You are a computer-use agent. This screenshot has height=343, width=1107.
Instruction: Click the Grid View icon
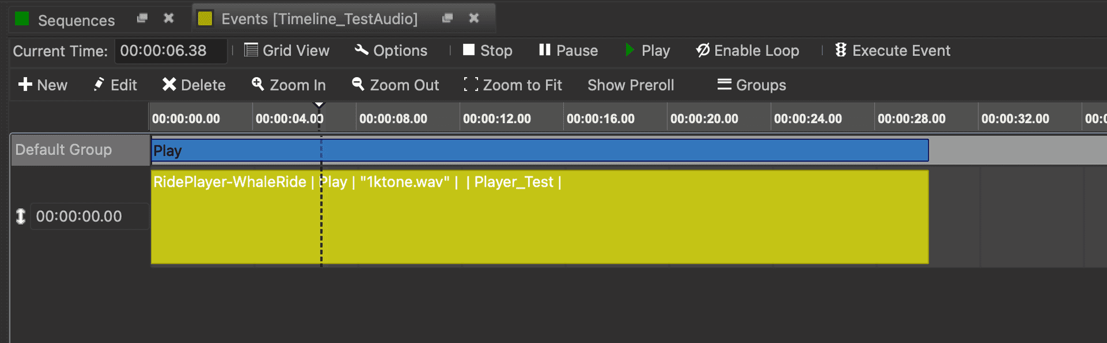tap(251, 50)
